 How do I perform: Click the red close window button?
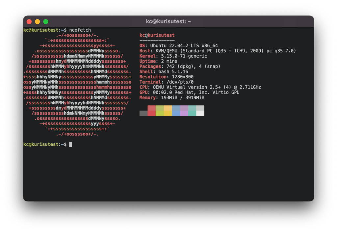click(x=29, y=22)
